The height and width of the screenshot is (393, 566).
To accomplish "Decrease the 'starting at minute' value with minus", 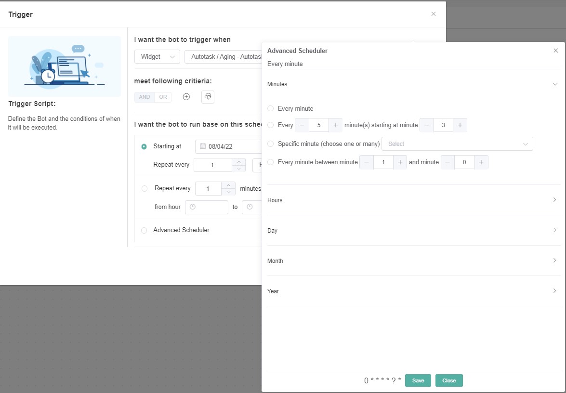I will tap(427, 125).
